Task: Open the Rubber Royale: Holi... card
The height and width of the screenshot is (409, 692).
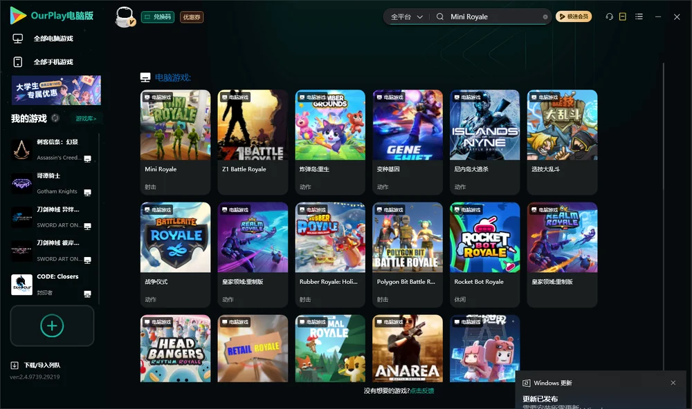Action: pyautogui.click(x=330, y=254)
